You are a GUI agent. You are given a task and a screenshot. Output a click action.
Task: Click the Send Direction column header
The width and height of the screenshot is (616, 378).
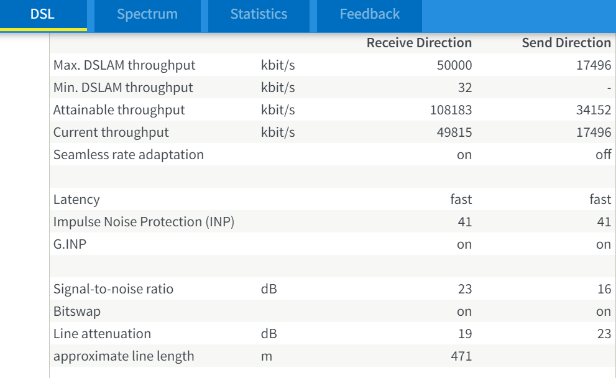tap(566, 43)
